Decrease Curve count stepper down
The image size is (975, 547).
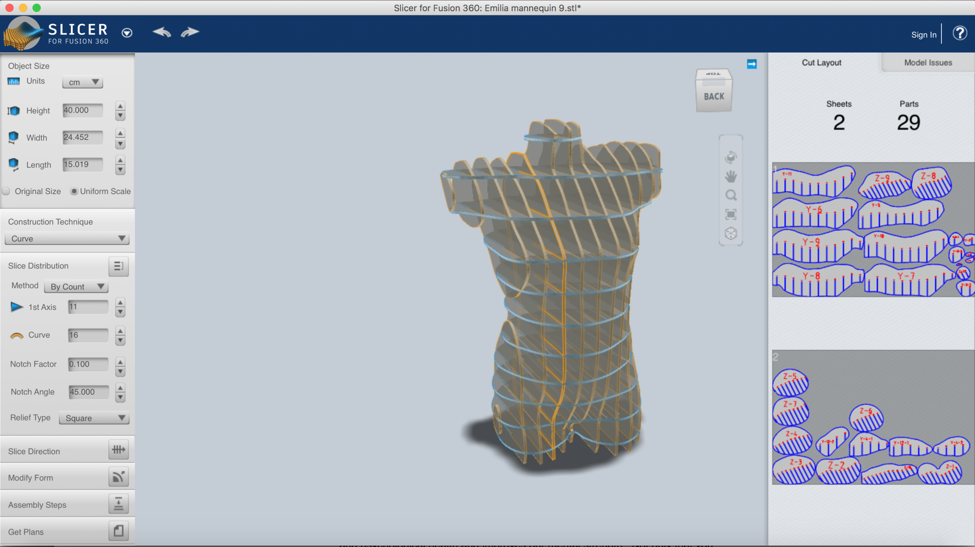[x=120, y=341]
